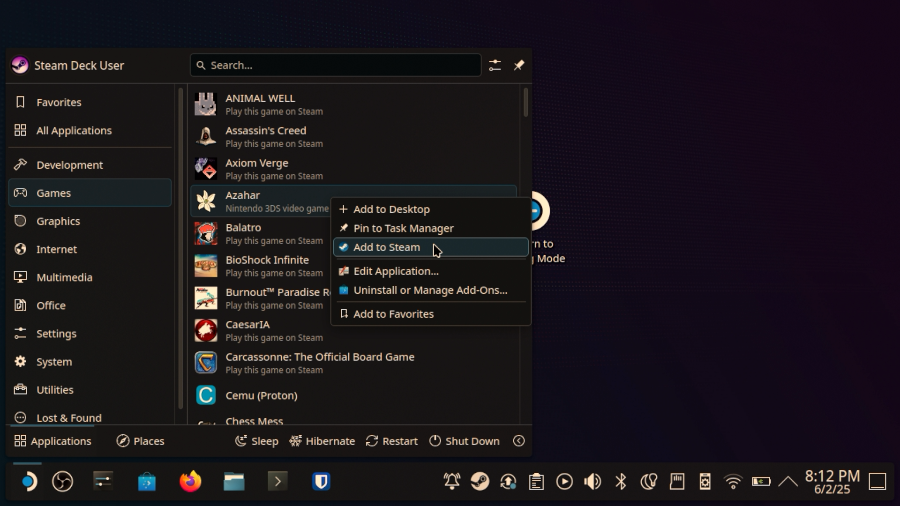Image resolution: width=900 pixels, height=506 pixels.
Task: Open the battery status tray icon
Action: (x=761, y=482)
